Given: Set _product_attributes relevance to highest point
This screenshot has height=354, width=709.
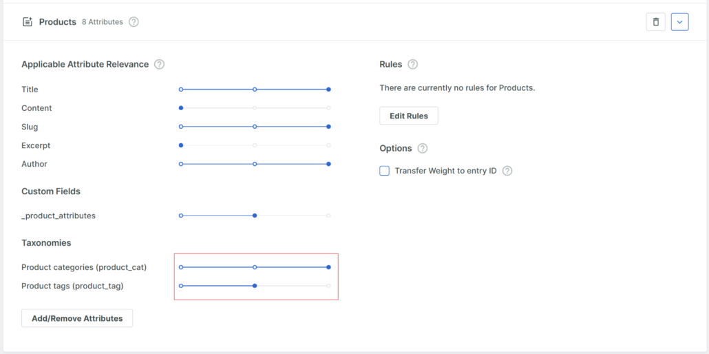Looking at the screenshot, I should tap(329, 216).
